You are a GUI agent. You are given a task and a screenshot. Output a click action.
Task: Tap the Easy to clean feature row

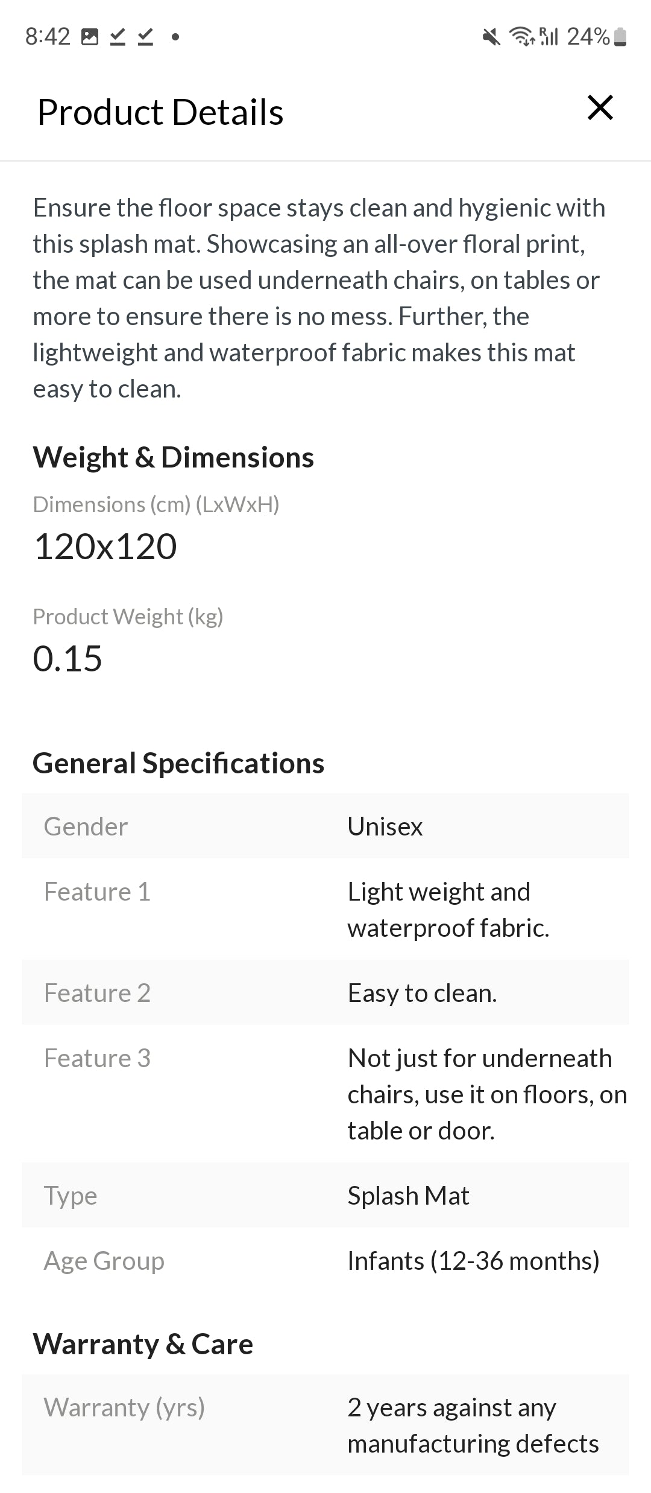point(325,993)
